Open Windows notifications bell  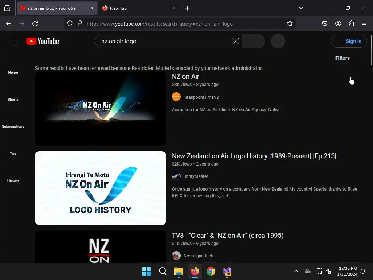click(363, 271)
